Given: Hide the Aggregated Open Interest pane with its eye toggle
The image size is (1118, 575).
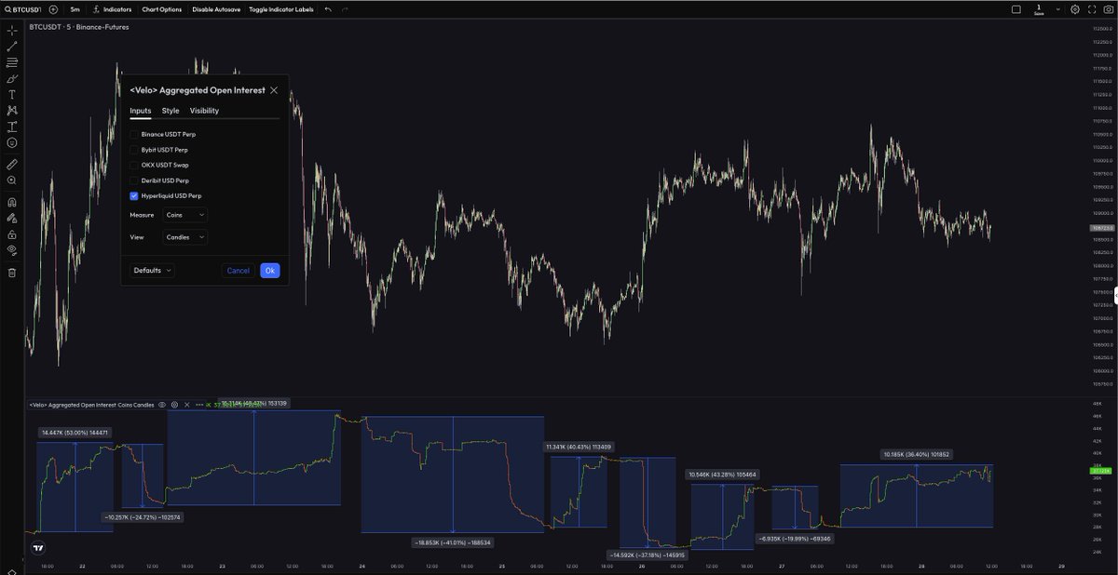Looking at the screenshot, I should tap(160, 404).
